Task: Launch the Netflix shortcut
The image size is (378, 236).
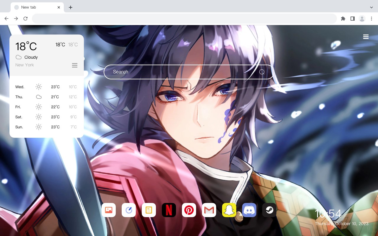Action: [x=169, y=210]
